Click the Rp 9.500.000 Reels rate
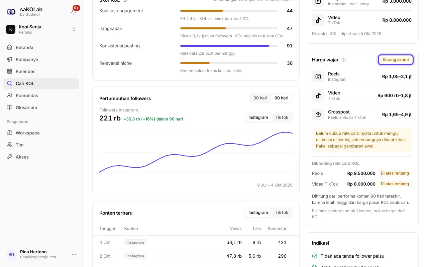Screen dimensions: 428x267 [361, 173]
